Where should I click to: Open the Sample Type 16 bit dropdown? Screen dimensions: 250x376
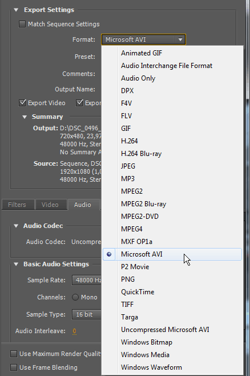pyautogui.click(x=87, y=314)
